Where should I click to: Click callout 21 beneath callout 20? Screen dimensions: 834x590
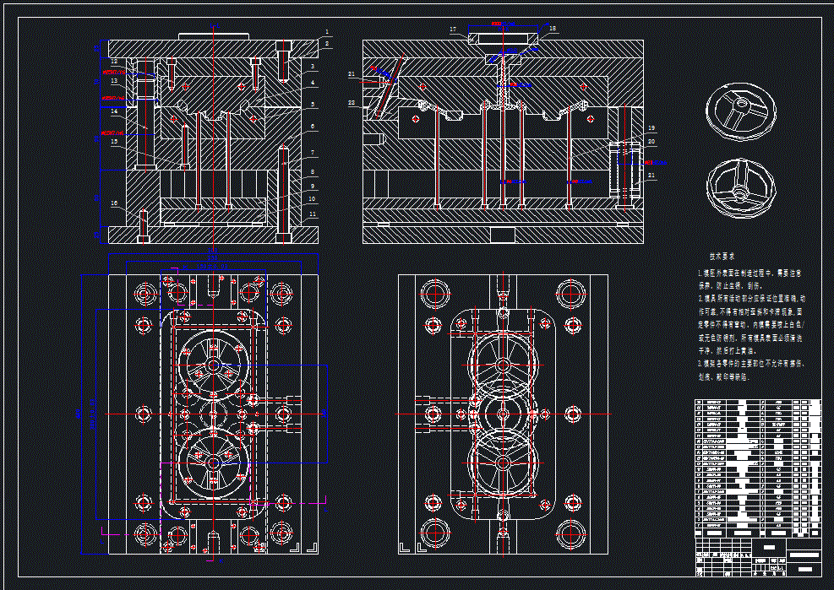651,176
